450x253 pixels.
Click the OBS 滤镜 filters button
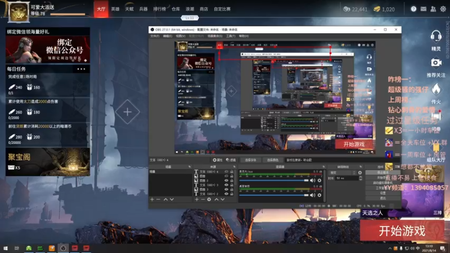tap(231, 160)
